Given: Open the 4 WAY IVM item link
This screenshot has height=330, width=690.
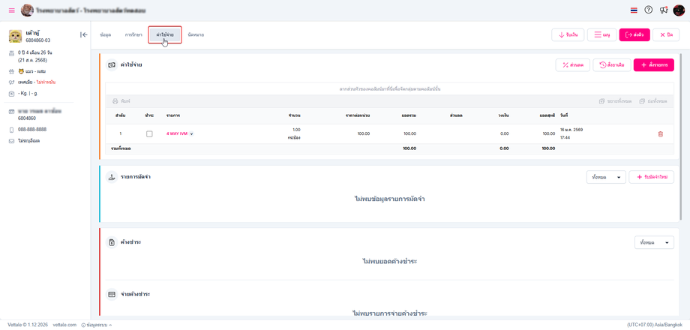Looking at the screenshot, I should (x=177, y=133).
